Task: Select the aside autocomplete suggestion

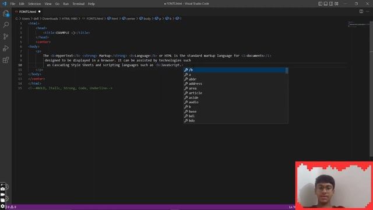Action: [235, 97]
